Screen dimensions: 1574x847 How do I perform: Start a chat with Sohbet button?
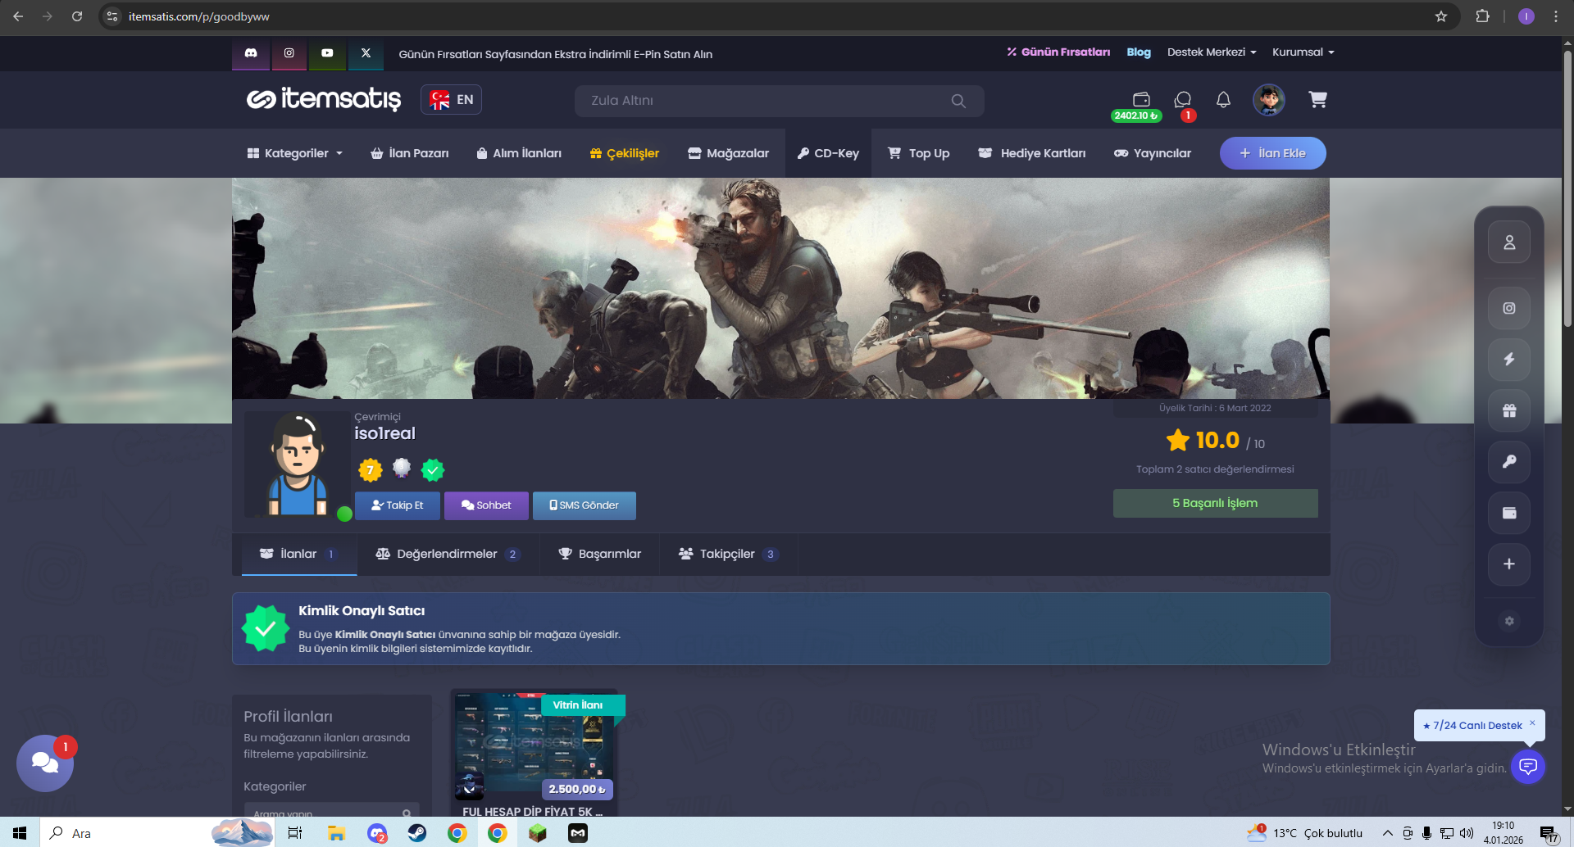tap(486, 505)
